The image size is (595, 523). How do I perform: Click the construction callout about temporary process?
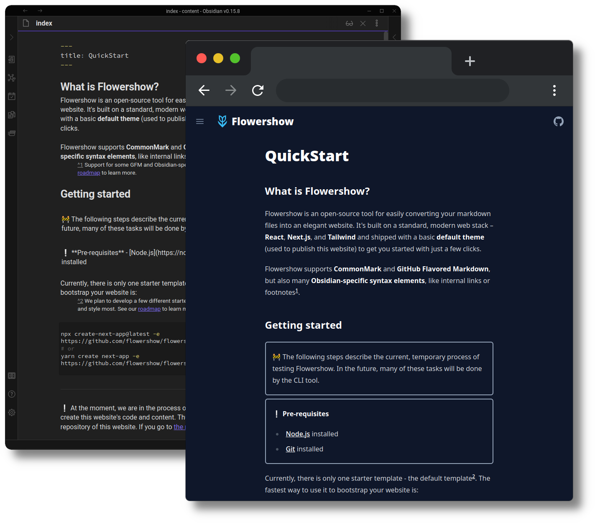click(379, 368)
